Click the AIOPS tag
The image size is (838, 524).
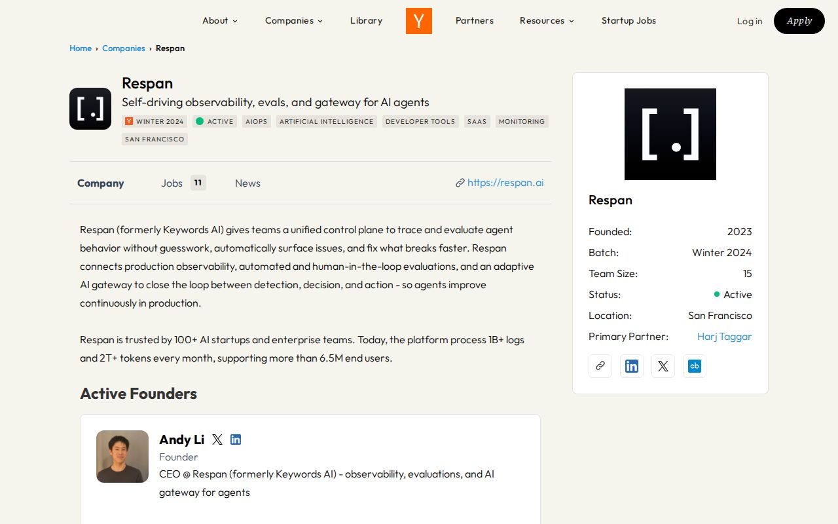257,121
